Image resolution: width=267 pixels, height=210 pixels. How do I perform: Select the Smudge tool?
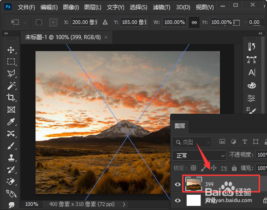click(11, 205)
